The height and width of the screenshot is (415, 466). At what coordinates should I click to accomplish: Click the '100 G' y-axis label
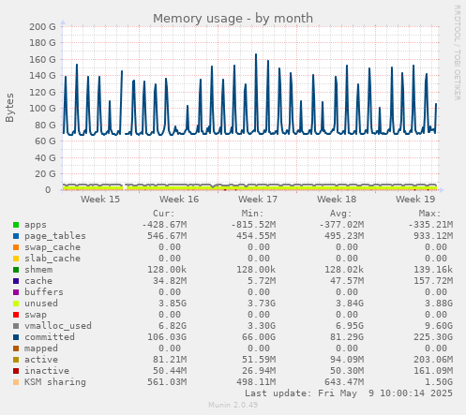click(42, 109)
